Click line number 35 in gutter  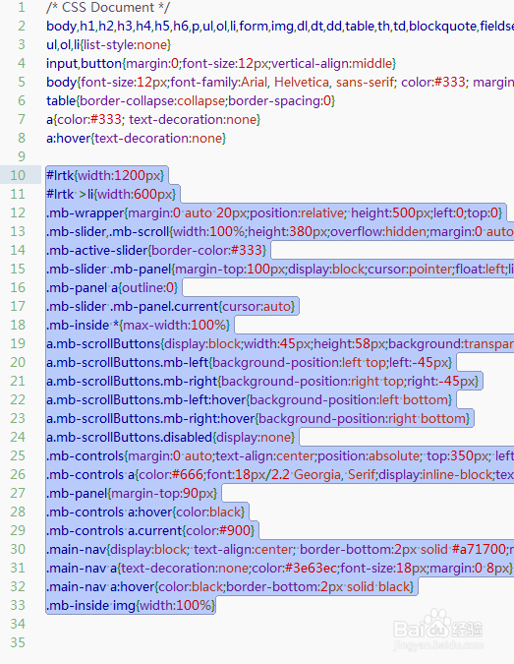18,642
